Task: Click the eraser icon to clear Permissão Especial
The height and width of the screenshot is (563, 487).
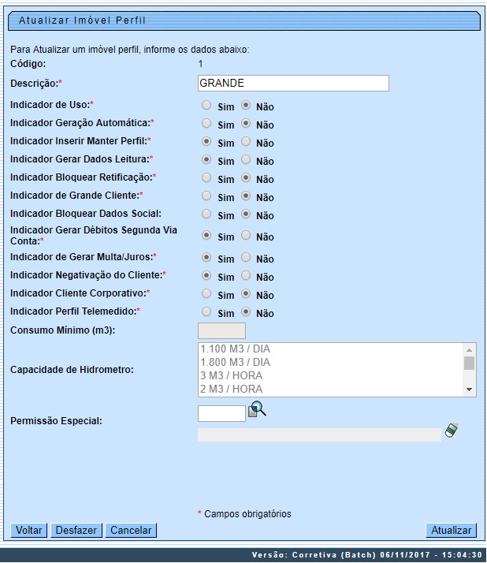Action: click(x=451, y=431)
